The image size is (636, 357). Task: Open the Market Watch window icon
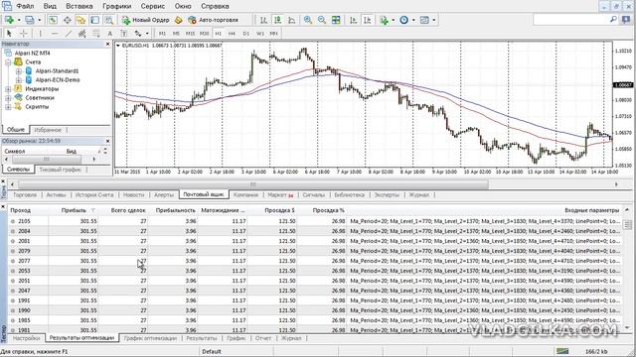pos(53,20)
